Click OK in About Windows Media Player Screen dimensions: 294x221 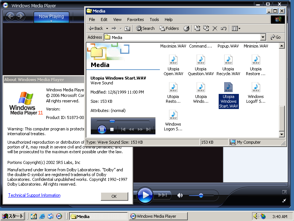click(x=114, y=196)
